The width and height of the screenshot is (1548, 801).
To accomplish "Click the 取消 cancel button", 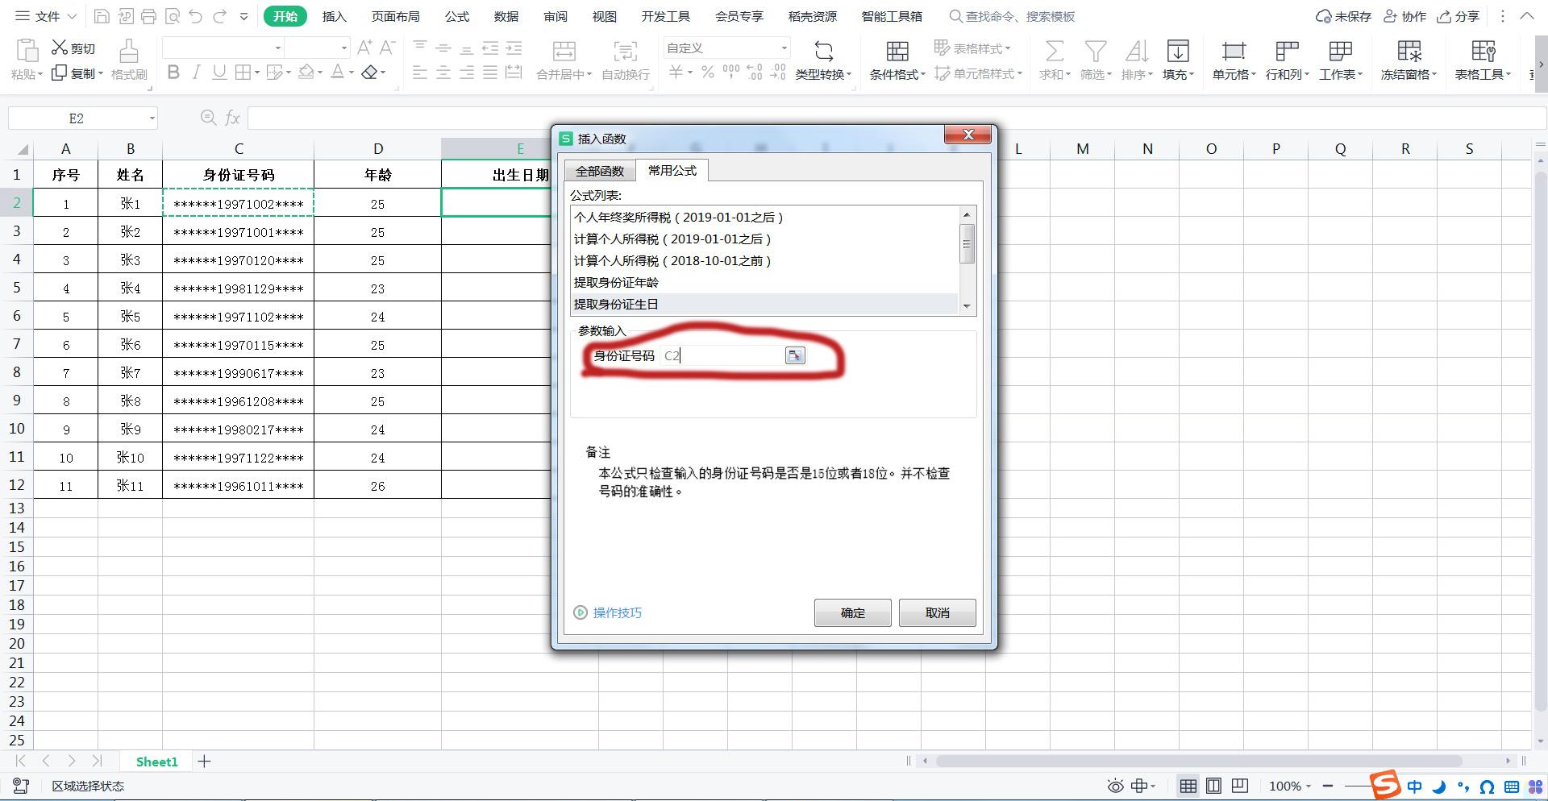I will [937, 612].
